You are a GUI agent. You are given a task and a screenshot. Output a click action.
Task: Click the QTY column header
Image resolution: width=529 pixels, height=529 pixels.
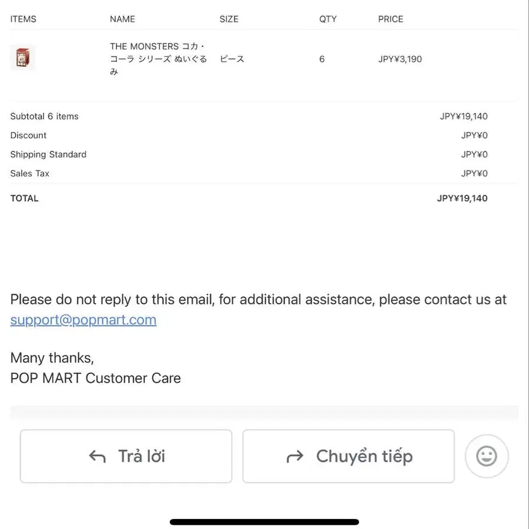click(328, 19)
